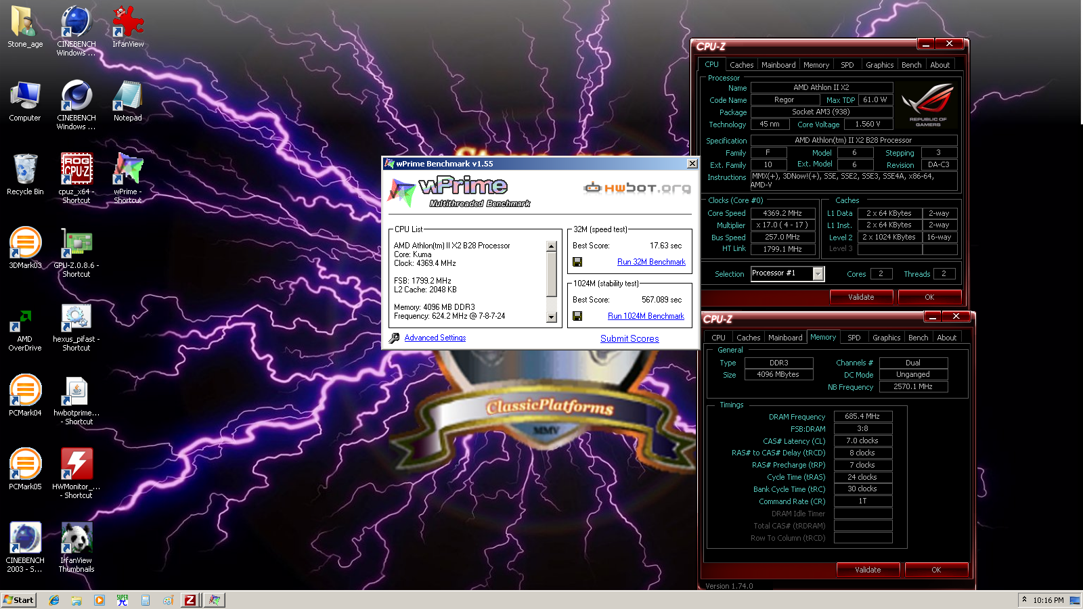Open Processor #1 selection dropdown
This screenshot has height=609, width=1083.
[x=818, y=273]
